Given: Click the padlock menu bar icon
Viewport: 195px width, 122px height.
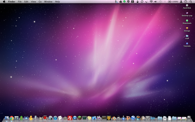Looking at the screenshot, I should click(x=137, y=2).
